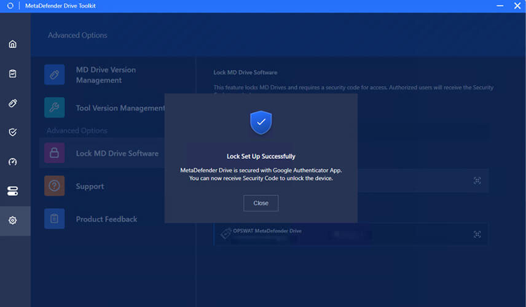Viewport: 526px width, 307px height.
Task: Close the Lock Set Up Successfully dialog
Action: click(x=261, y=203)
